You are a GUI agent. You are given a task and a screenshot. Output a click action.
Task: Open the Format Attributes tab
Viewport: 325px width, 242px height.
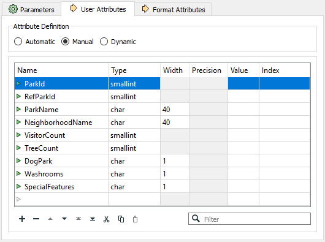click(174, 10)
